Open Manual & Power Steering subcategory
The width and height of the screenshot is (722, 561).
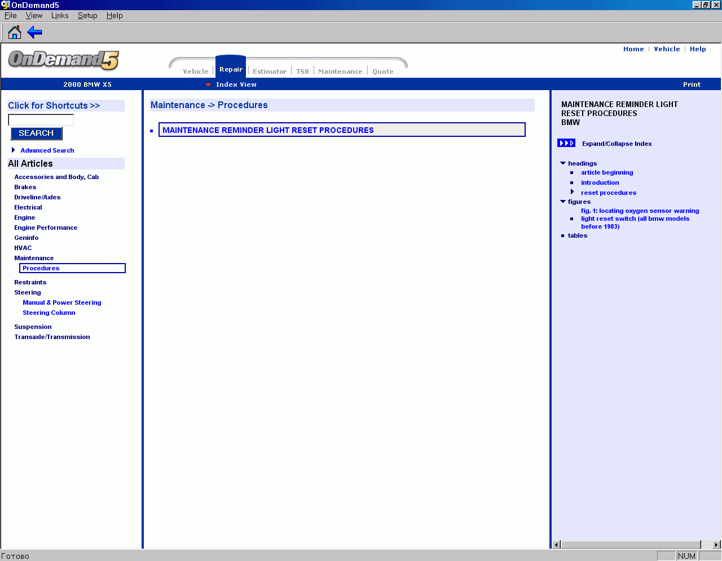coord(62,302)
